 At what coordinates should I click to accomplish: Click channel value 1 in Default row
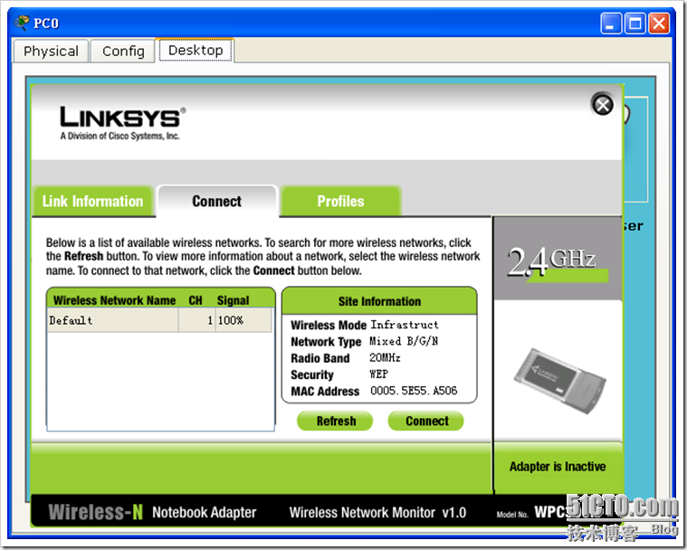click(210, 320)
